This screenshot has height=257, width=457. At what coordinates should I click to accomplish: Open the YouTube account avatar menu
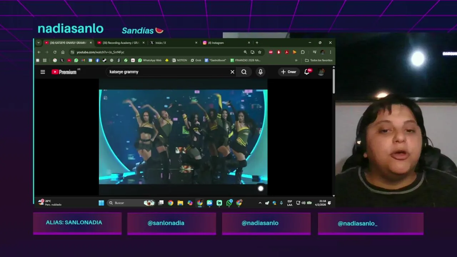pos(321,72)
